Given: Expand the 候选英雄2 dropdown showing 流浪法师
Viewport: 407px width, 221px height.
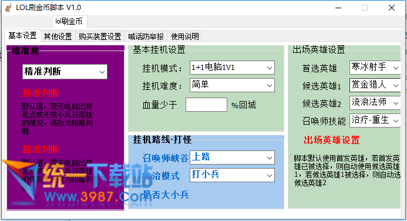Looking at the screenshot, I should click(x=375, y=103).
